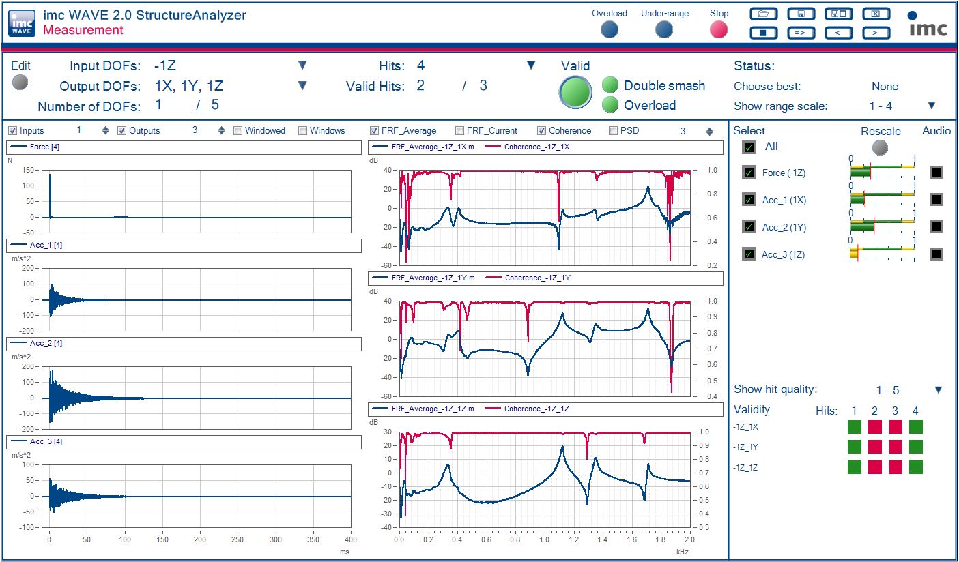Click the Inputs count stepper arrows

click(105, 131)
